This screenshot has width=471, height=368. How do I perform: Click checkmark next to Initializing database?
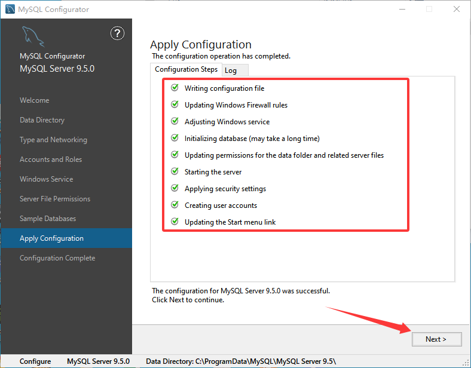coord(175,138)
